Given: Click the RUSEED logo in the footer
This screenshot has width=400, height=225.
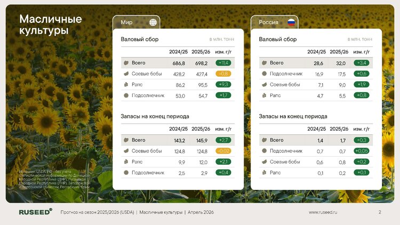Looking at the screenshot, I should pyautogui.click(x=35, y=212).
